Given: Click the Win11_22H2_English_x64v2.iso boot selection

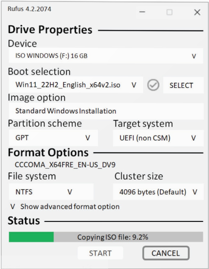Looking at the screenshot, I should [x=76, y=85].
